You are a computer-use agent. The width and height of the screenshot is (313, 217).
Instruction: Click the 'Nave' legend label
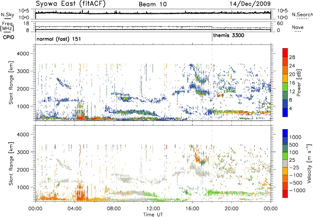298,27
